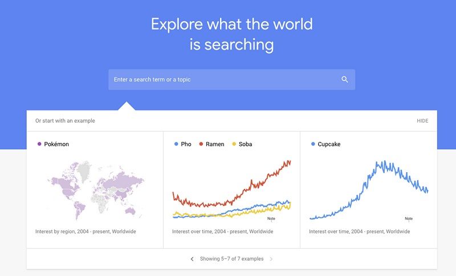The width and height of the screenshot is (456, 276).
Task: Click the greyed next examples chevron
Action: pyautogui.click(x=271, y=259)
